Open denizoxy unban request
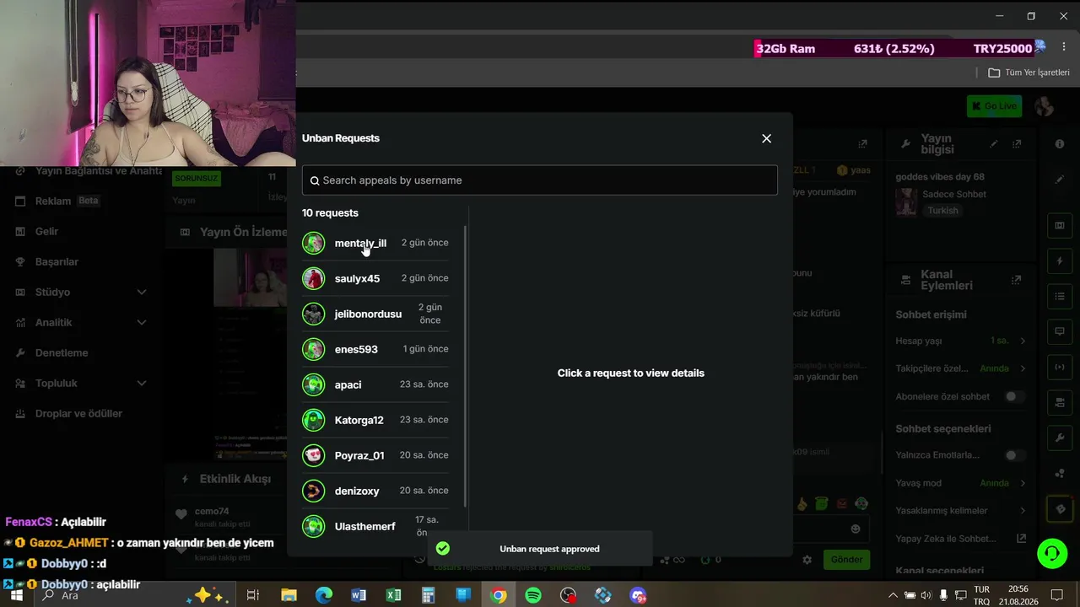The image size is (1080, 607). [375, 491]
